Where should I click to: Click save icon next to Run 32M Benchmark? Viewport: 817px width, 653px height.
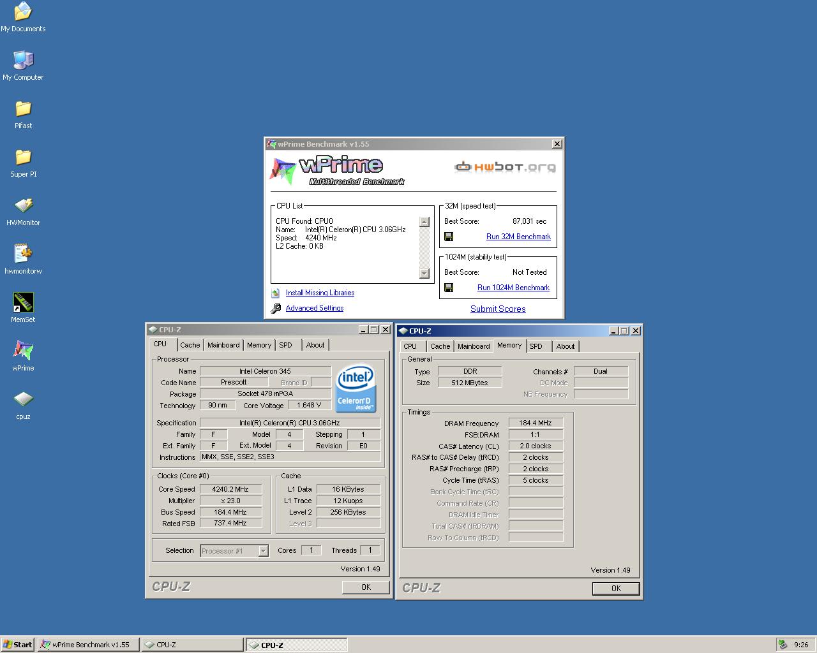(449, 237)
